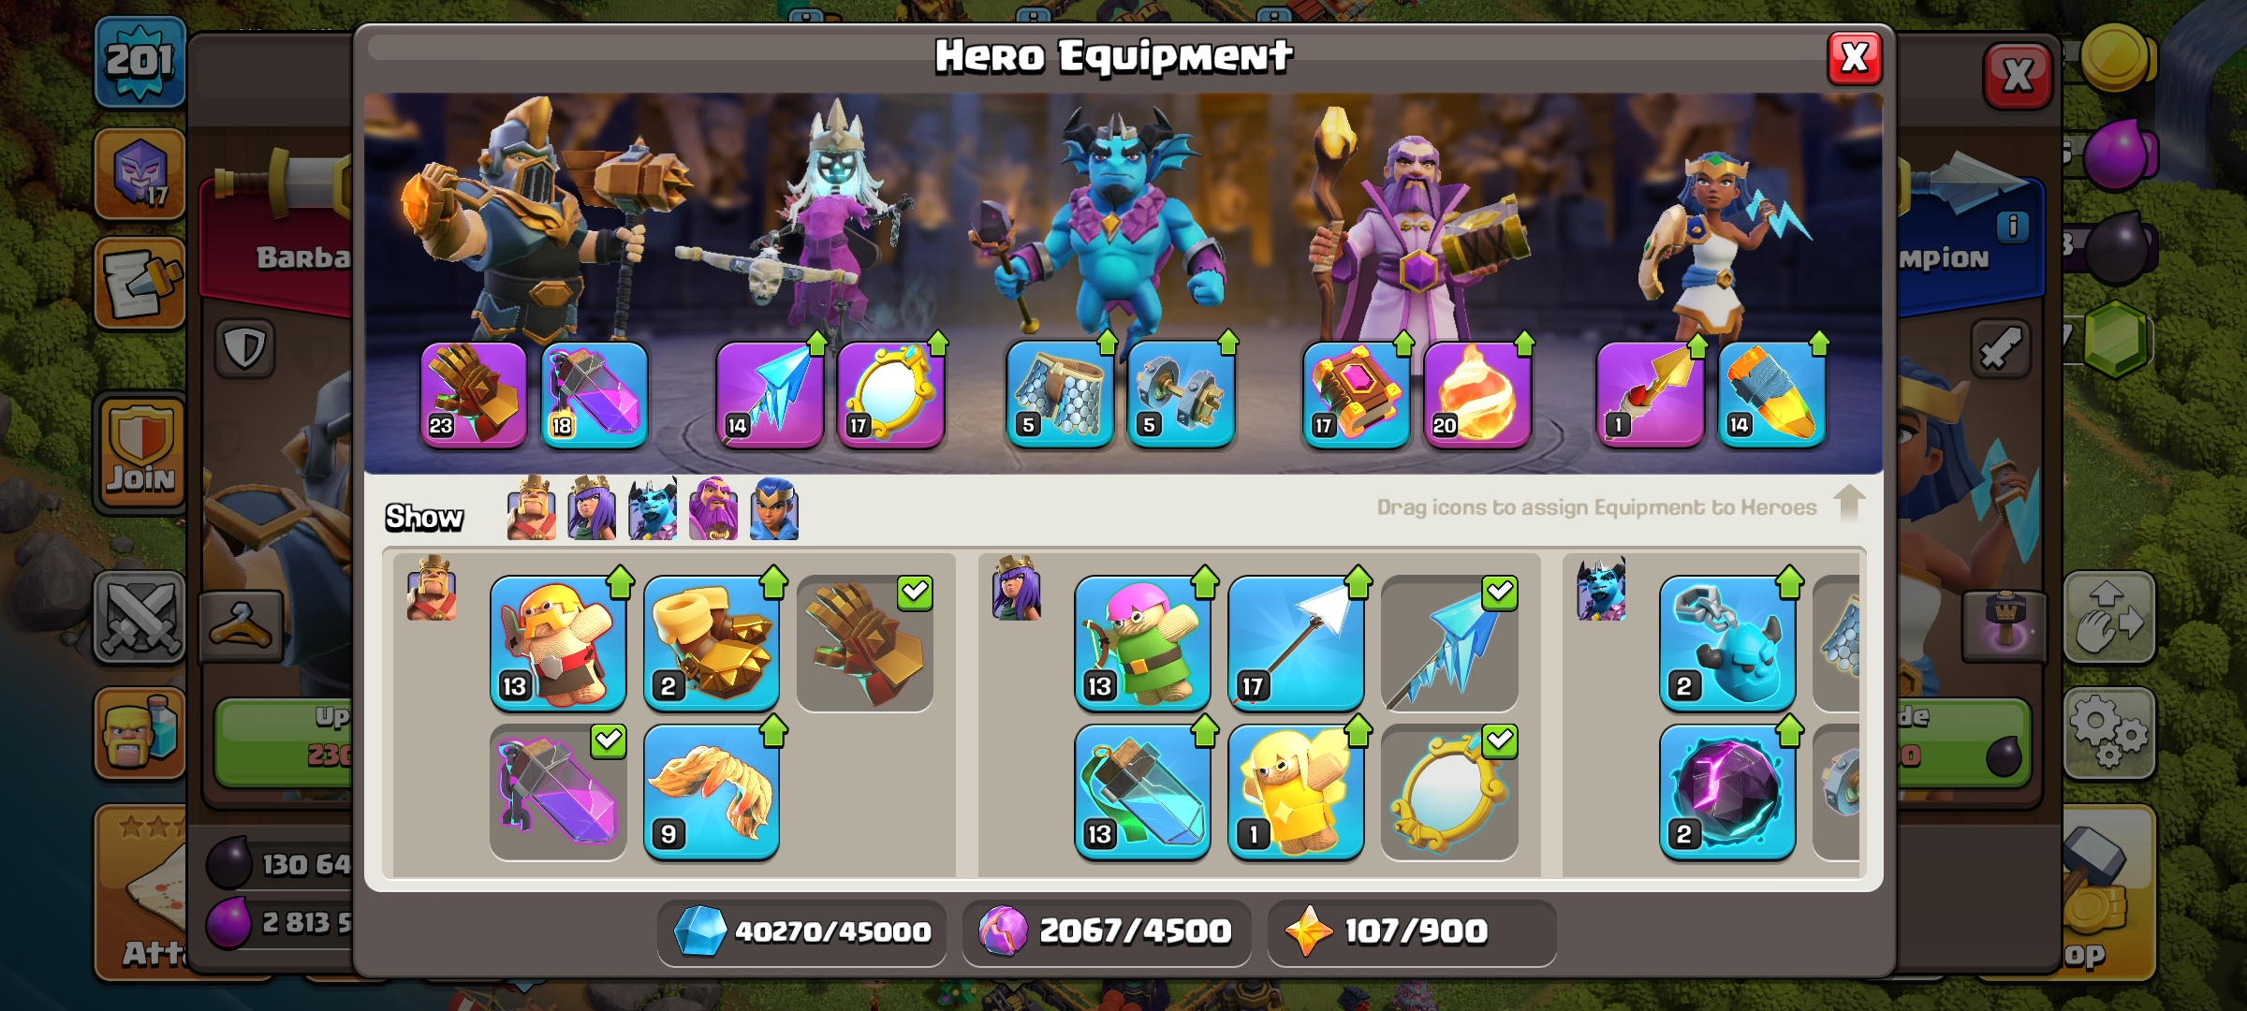Select the Giant Gauntlet in Barbarian King's slot
This screenshot has width=2247, height=1011.
click(x=474, y=395)
